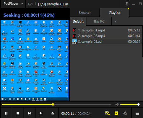The height and width of the screenshot is (118, 143).
Task: Click the eject/open file icon
Action: [53, 113]
